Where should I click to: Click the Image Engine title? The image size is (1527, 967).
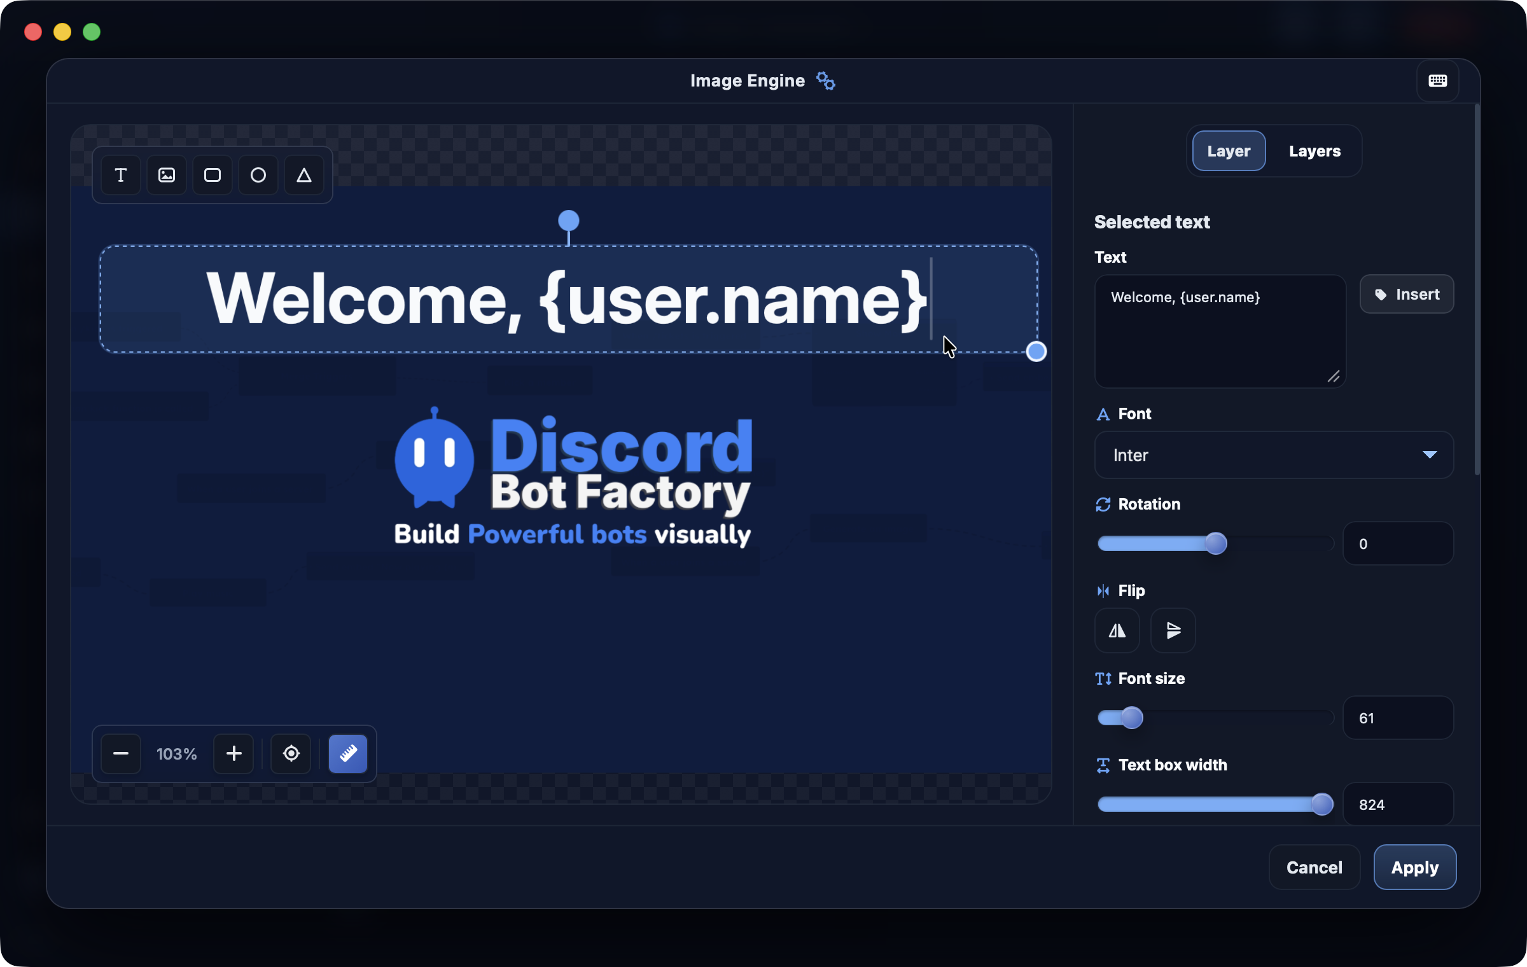tap(748, 81)
